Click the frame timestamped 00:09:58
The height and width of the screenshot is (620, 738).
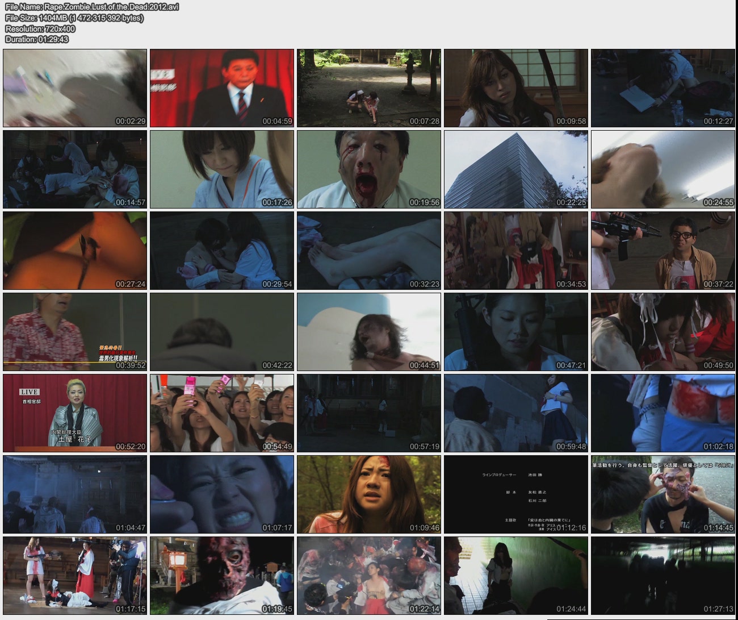[515, 88]
